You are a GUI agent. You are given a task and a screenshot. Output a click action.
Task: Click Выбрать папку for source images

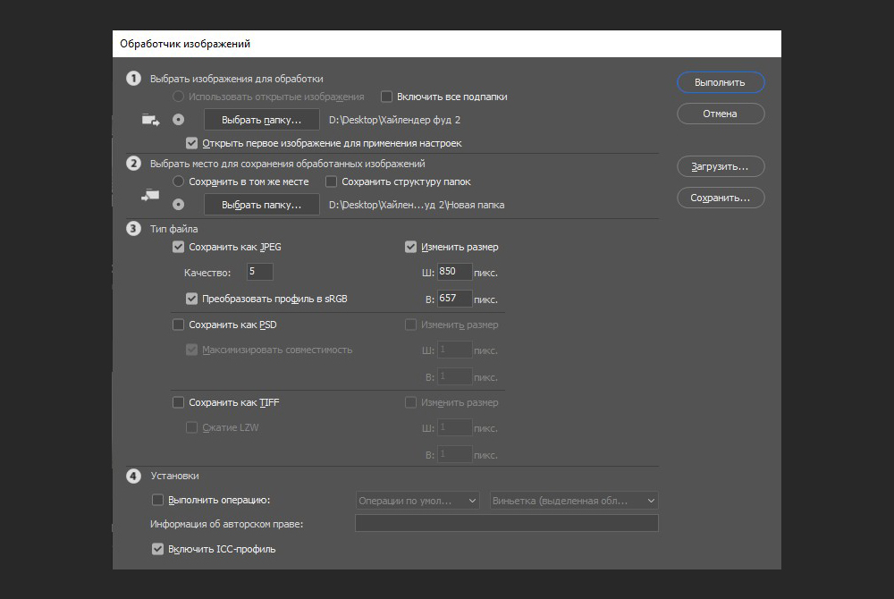point(262,120)
